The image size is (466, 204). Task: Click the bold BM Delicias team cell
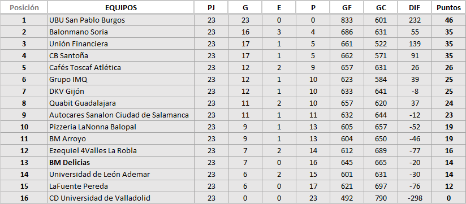pos(120,163)
